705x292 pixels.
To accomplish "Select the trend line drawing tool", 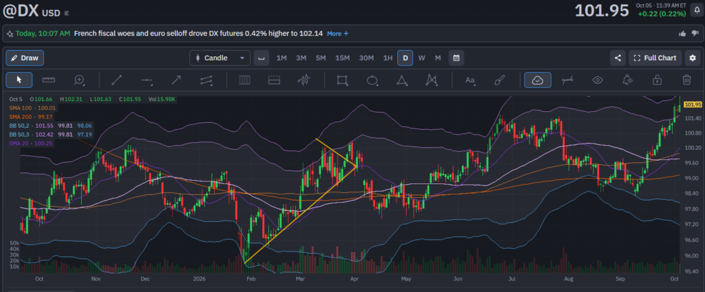I will click(x=117, y=80).
